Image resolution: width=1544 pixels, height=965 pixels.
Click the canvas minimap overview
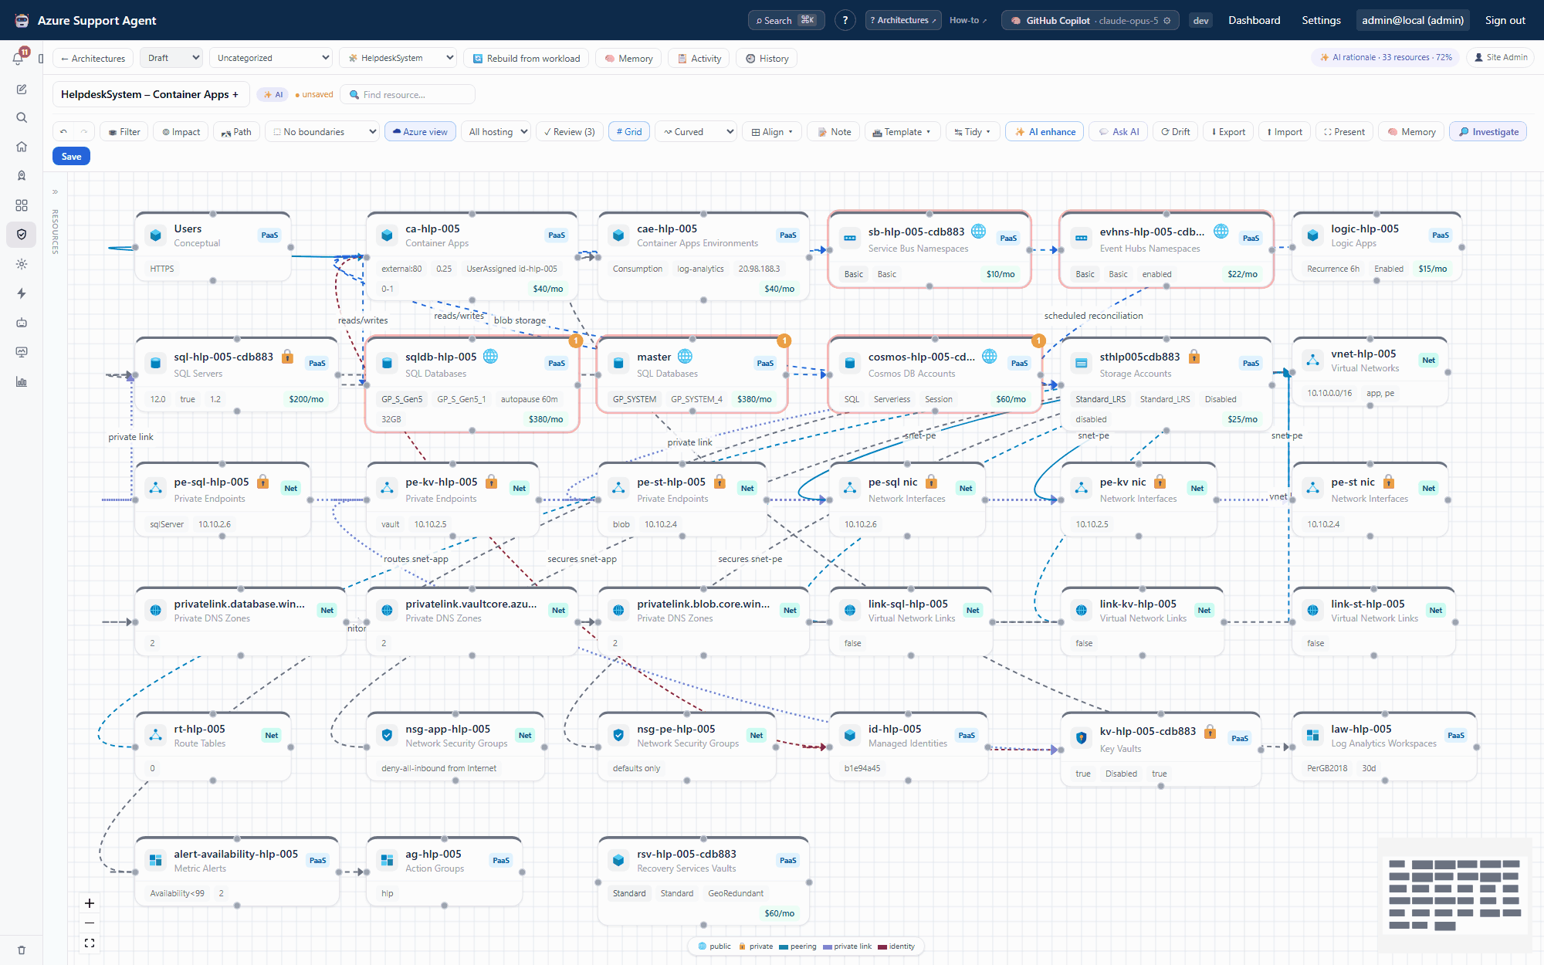click(1454, 895)
